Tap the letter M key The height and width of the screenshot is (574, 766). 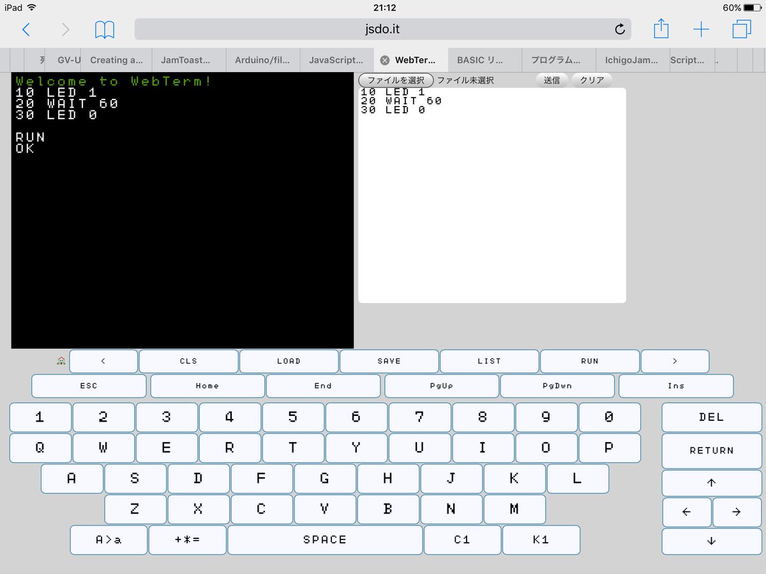(514, 509)
